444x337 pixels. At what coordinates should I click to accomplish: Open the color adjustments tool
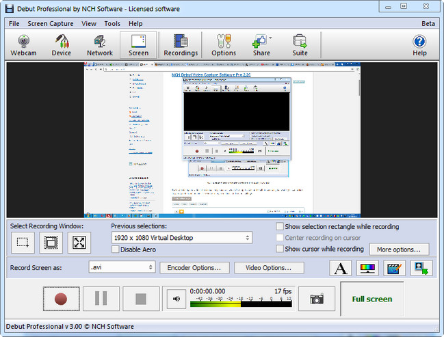[367, 268]
